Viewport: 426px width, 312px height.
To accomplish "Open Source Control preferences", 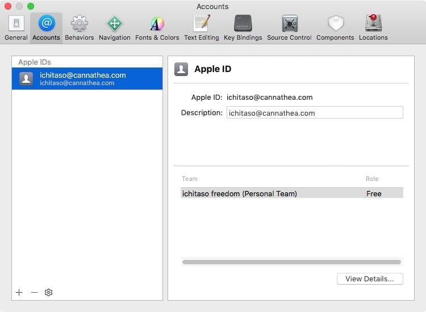I will click(x=289, y=28).
